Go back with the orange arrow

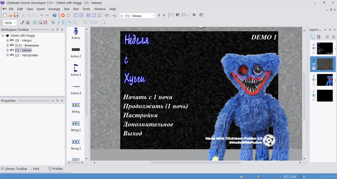[63, 15]
